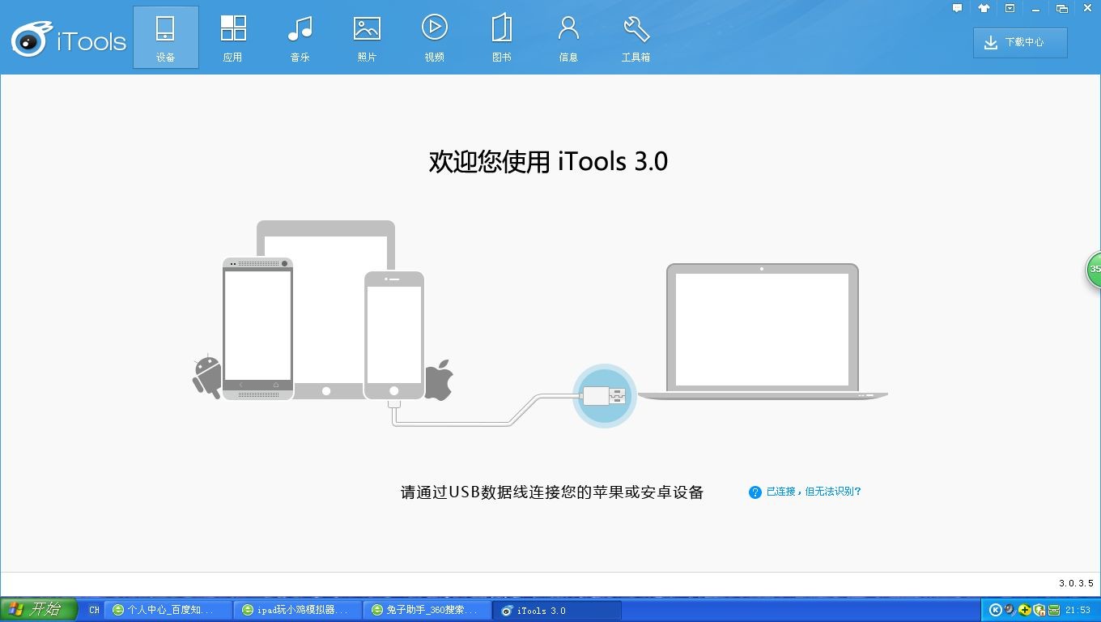Click the 请通过USB数据线连接您的苹果或安卓设备 text
Screen dimensions: 1101x622
[552, 492]
